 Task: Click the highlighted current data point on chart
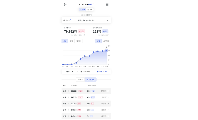pos(107,51)
